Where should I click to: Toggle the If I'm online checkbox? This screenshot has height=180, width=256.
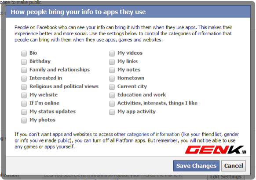tap(24, 104)
